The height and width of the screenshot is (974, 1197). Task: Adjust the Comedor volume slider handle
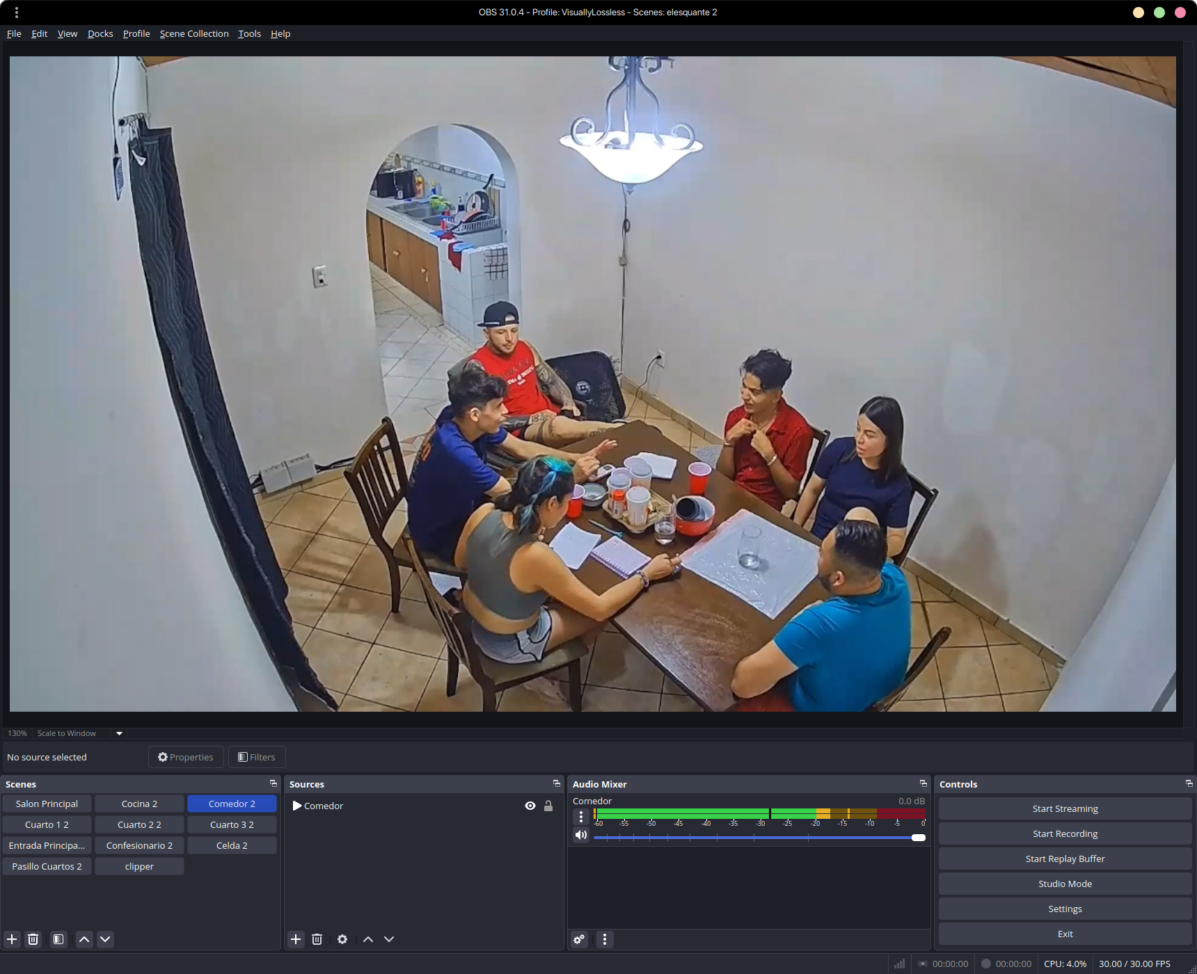(918, 838)
